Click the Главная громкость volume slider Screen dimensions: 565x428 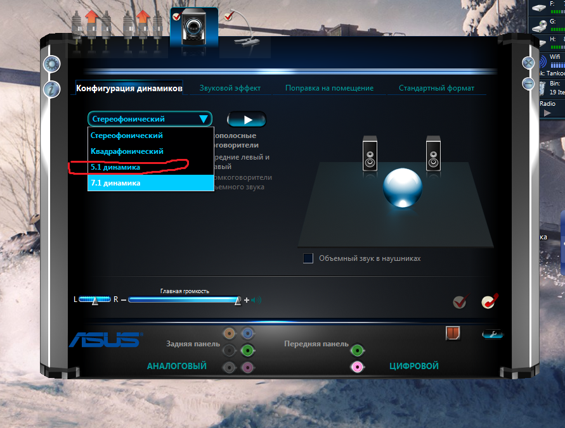pos(184,300)
